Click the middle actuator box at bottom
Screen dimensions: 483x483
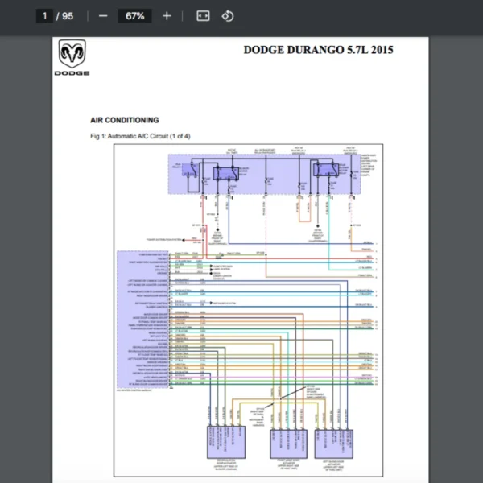pyautogui.click(x=287, y=442)
